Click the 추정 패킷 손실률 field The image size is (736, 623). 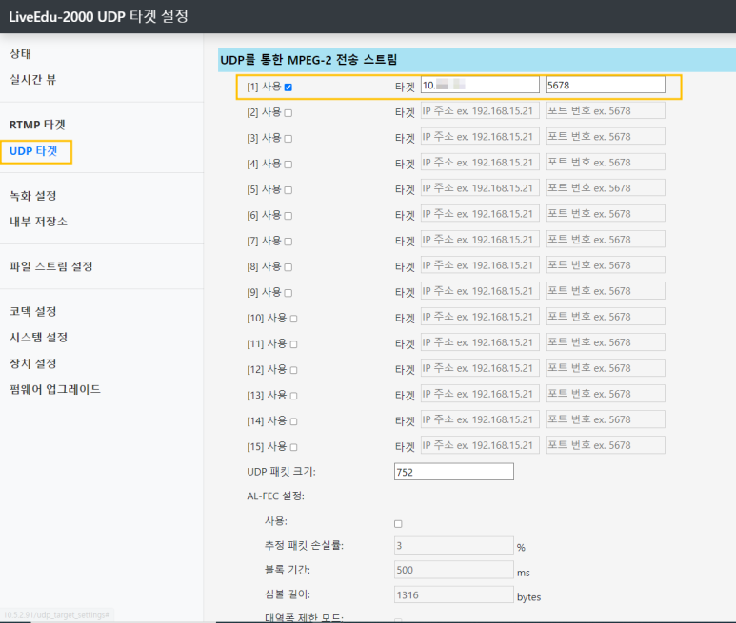pyautogui.click(x=454, y=545)
